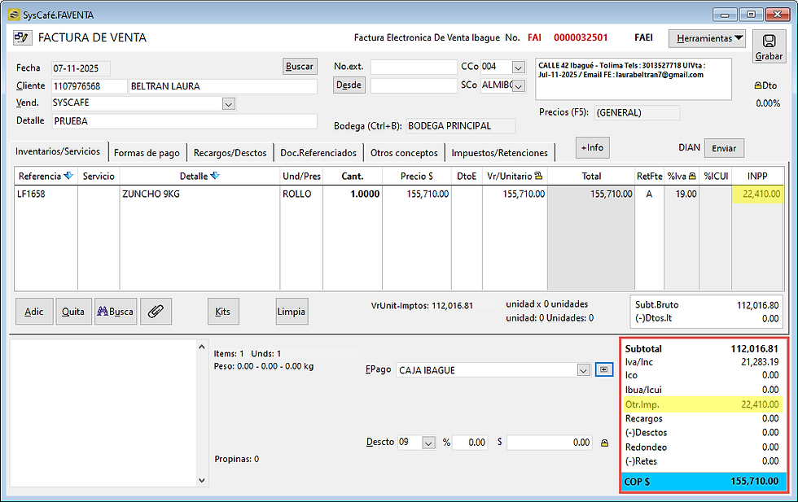Click the Iva/Inc 21,283.19 row
This screenshot has width=798, height=502.
click(702, 362)
